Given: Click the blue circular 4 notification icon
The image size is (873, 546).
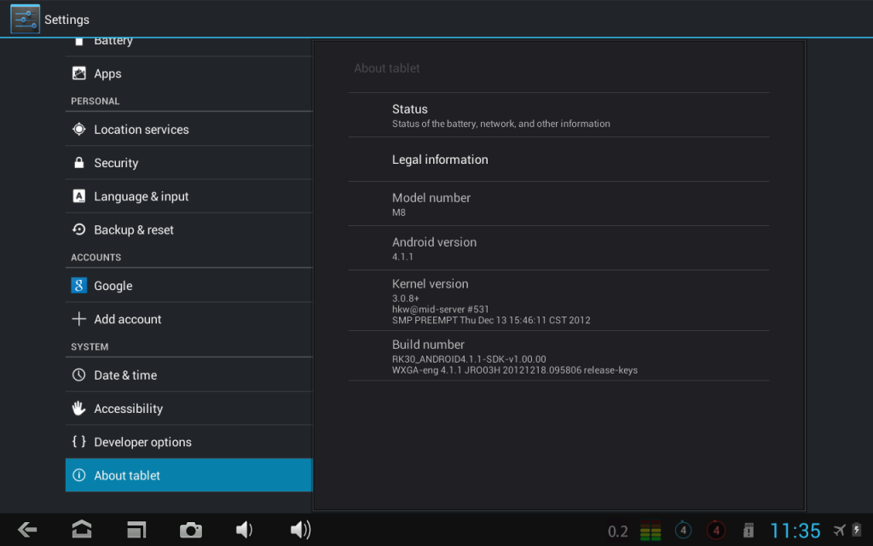Looking at the screenshot, I should 683,530.
